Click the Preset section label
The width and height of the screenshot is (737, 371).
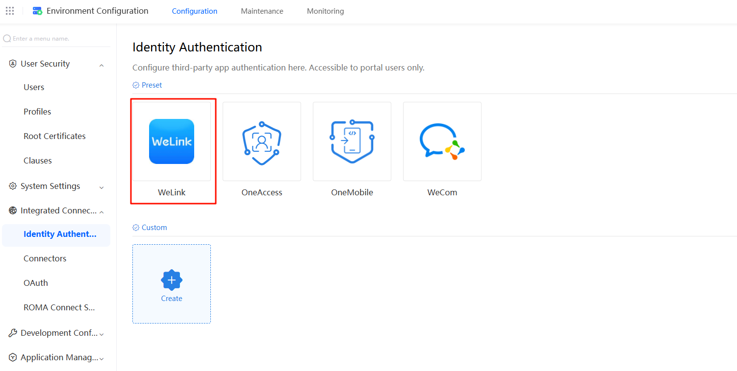[152, 85]
